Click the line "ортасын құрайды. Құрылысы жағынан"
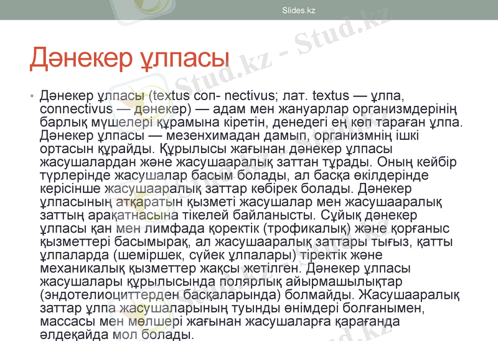This screenshot has width=498, height=341. click(216, 149)
